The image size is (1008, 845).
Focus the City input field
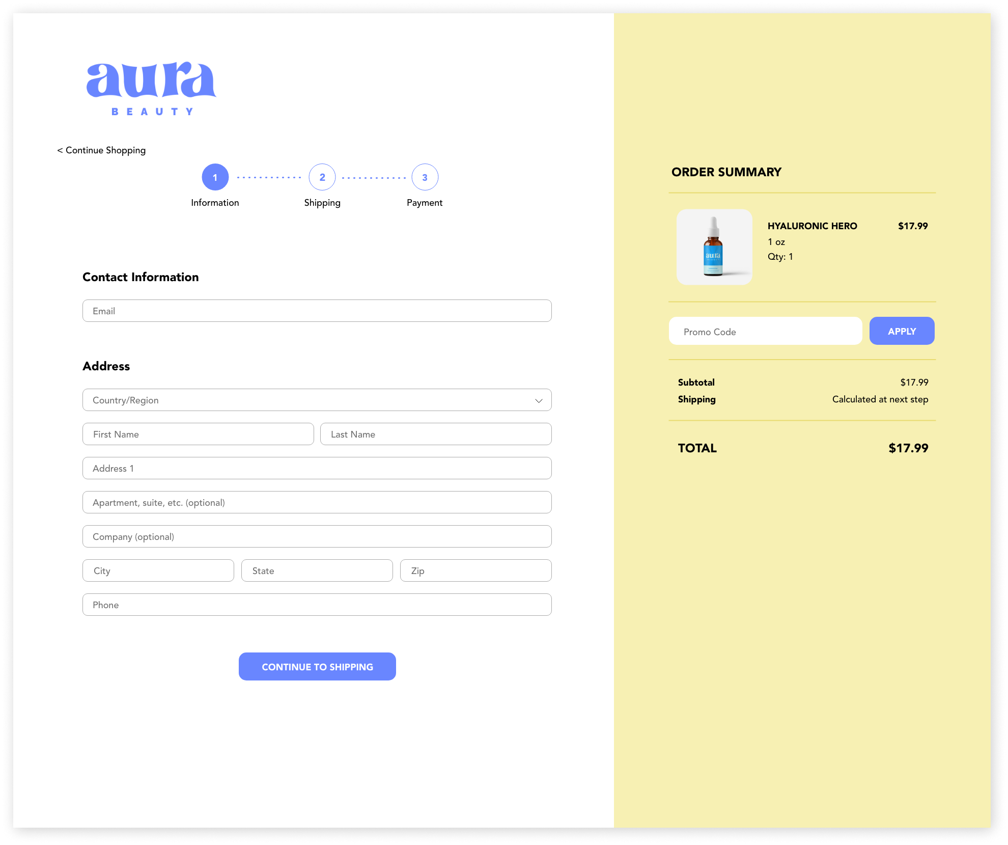click(158, 570)
